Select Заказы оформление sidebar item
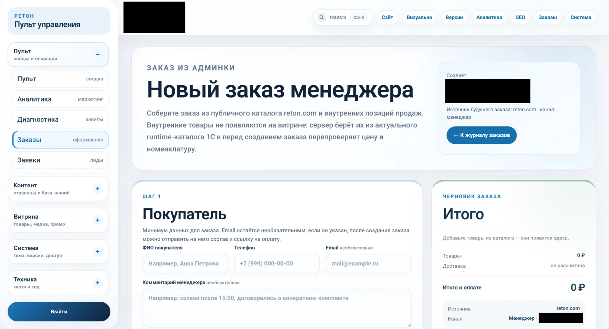Screen dimensions: 609x329 pyautogui.click(x=60, y=140)
